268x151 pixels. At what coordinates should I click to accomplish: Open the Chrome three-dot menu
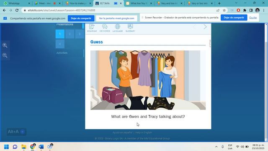click(264, 10)
